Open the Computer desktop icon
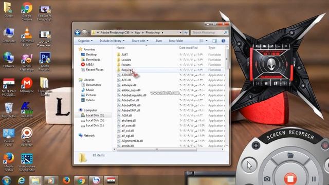 coord(9,35)
